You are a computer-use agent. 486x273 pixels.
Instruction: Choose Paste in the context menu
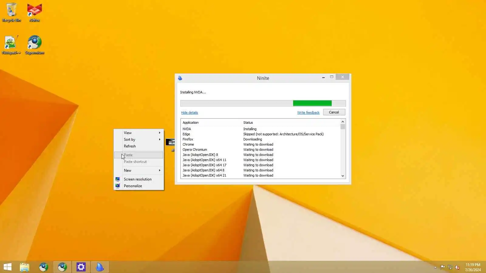click(139, 155)
